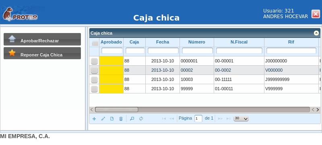Click the add new record plus icon
This screenshot has height=145, width=322.
tap(94, 119)
